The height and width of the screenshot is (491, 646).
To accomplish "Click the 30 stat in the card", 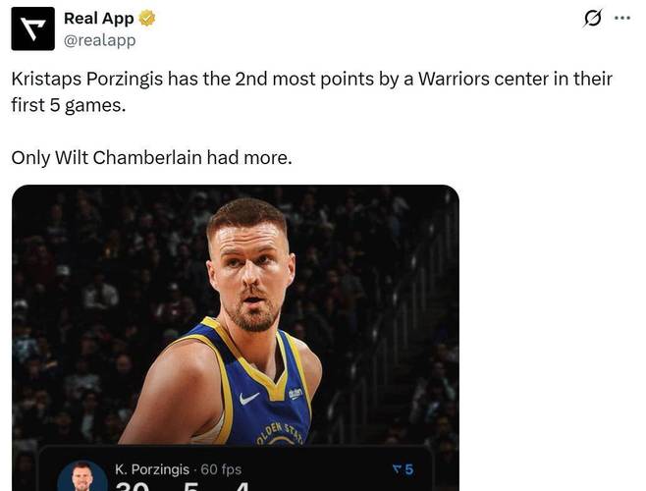I will 133,486.
